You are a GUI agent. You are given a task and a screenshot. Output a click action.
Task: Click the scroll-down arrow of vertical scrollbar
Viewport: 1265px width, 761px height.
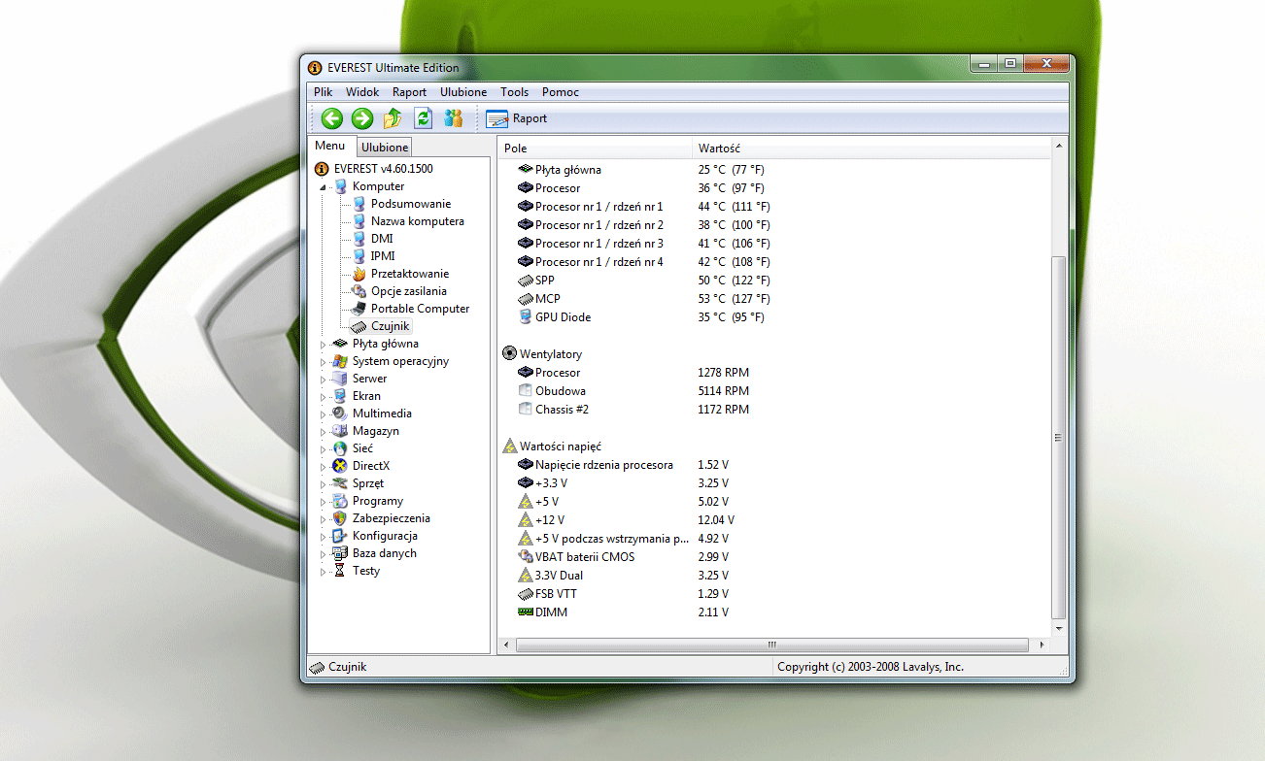click(x=1059, y=629)
